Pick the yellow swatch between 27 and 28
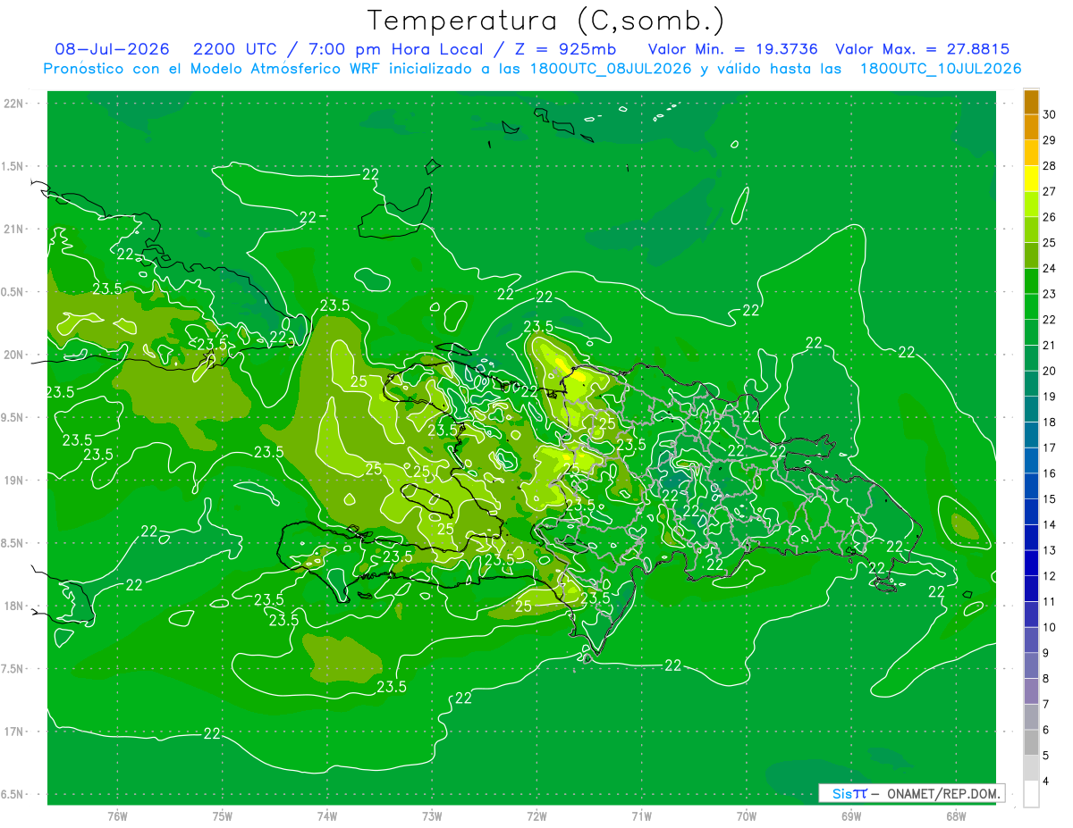The width and height of the screenshot is (1073, 828). [1031, 180]
